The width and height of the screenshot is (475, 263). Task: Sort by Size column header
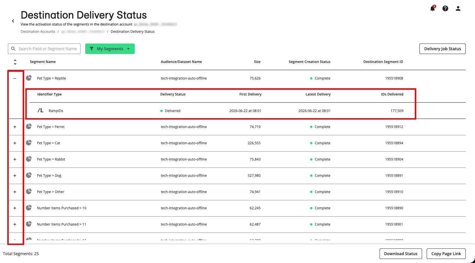[257, 62]
